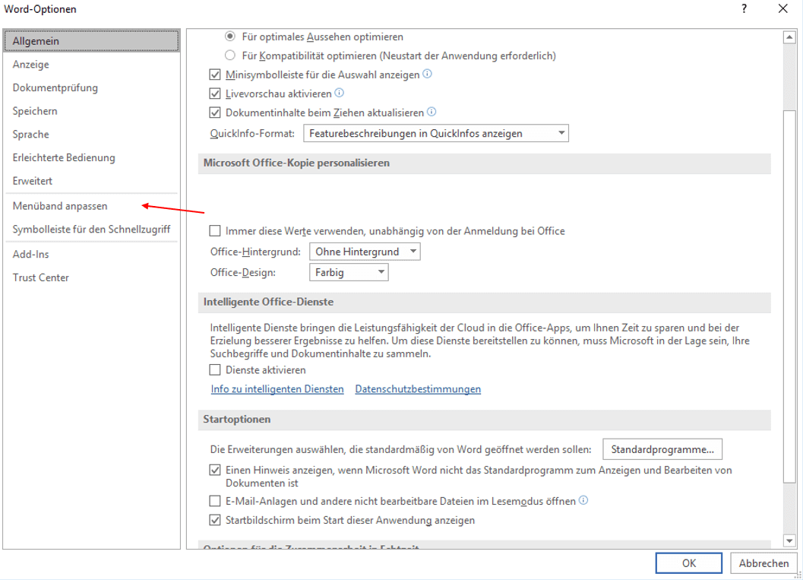
Task: Click the help question mark icon
Action: click(744, 9)
